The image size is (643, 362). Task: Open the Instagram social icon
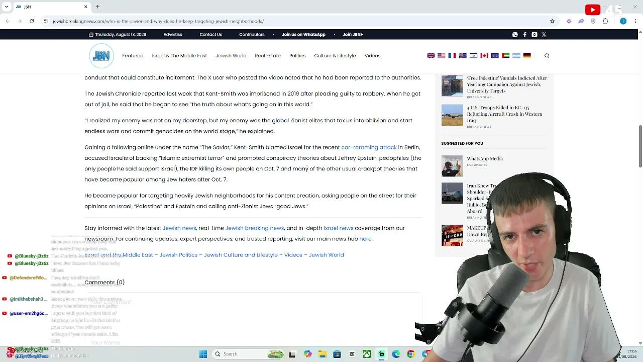[x=534, y=35]
